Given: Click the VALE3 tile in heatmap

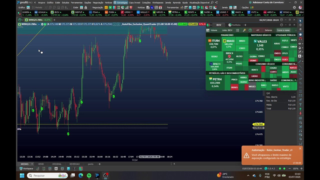Looking at the screenshot, I should point(260,45).
